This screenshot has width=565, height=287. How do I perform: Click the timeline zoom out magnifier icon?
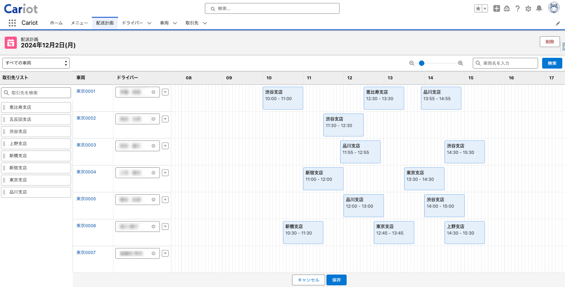(412, 63)
